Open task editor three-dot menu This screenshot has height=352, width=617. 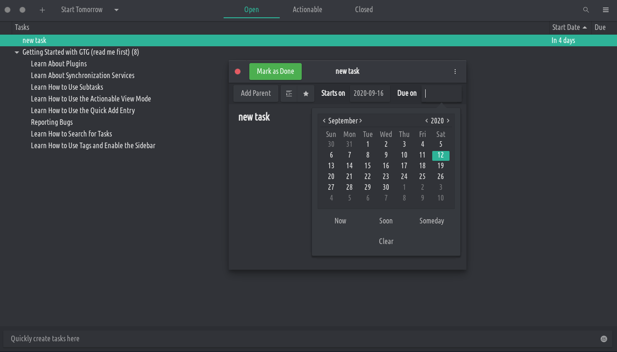(x=455, y=72)
